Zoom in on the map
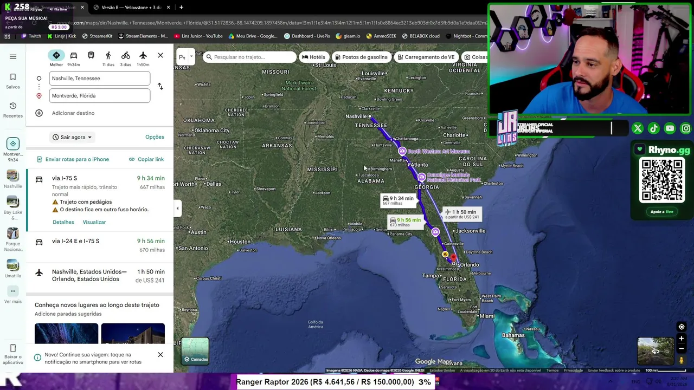Image resolution: width=694 pixels, height=390 pixels. coord(682,339)
